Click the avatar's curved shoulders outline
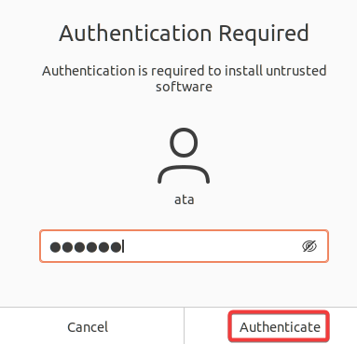This screenshot has height=344, width=357. click(x=184, y=174)
